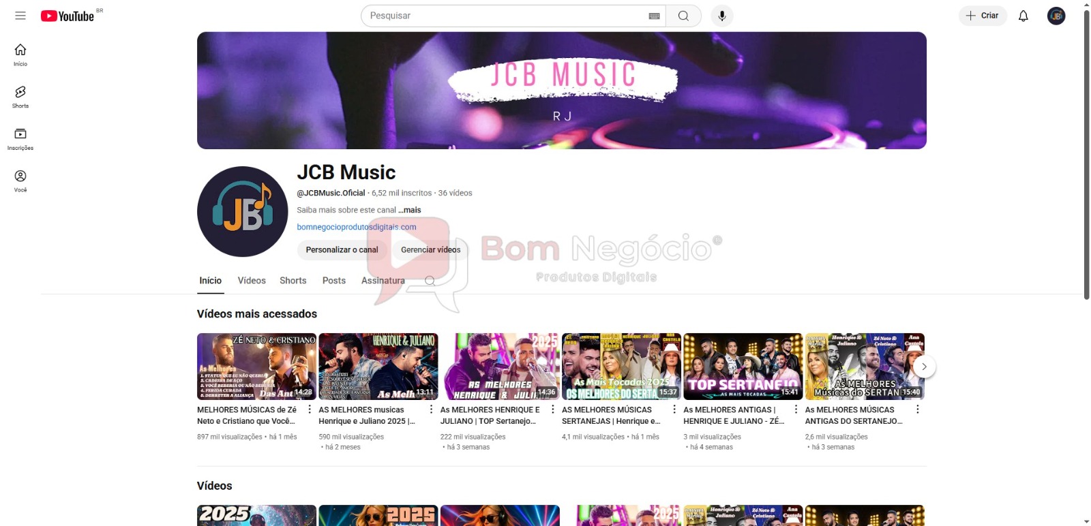Switch to the Shorts channel tab
The height and width of the screenshot is (526, 1091).
pyautogui.click(x=293, y=281)
